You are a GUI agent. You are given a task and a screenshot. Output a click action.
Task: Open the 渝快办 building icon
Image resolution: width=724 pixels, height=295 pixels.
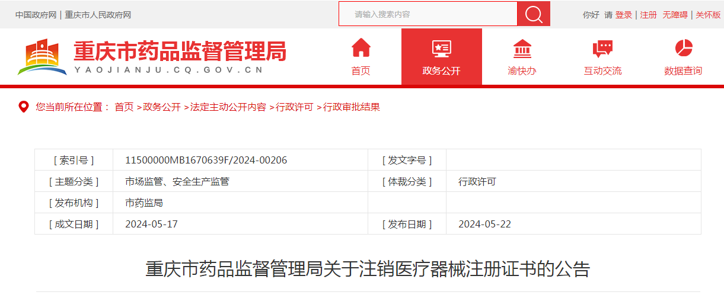(522, 49)
